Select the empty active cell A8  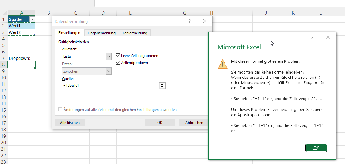[21, 65]
